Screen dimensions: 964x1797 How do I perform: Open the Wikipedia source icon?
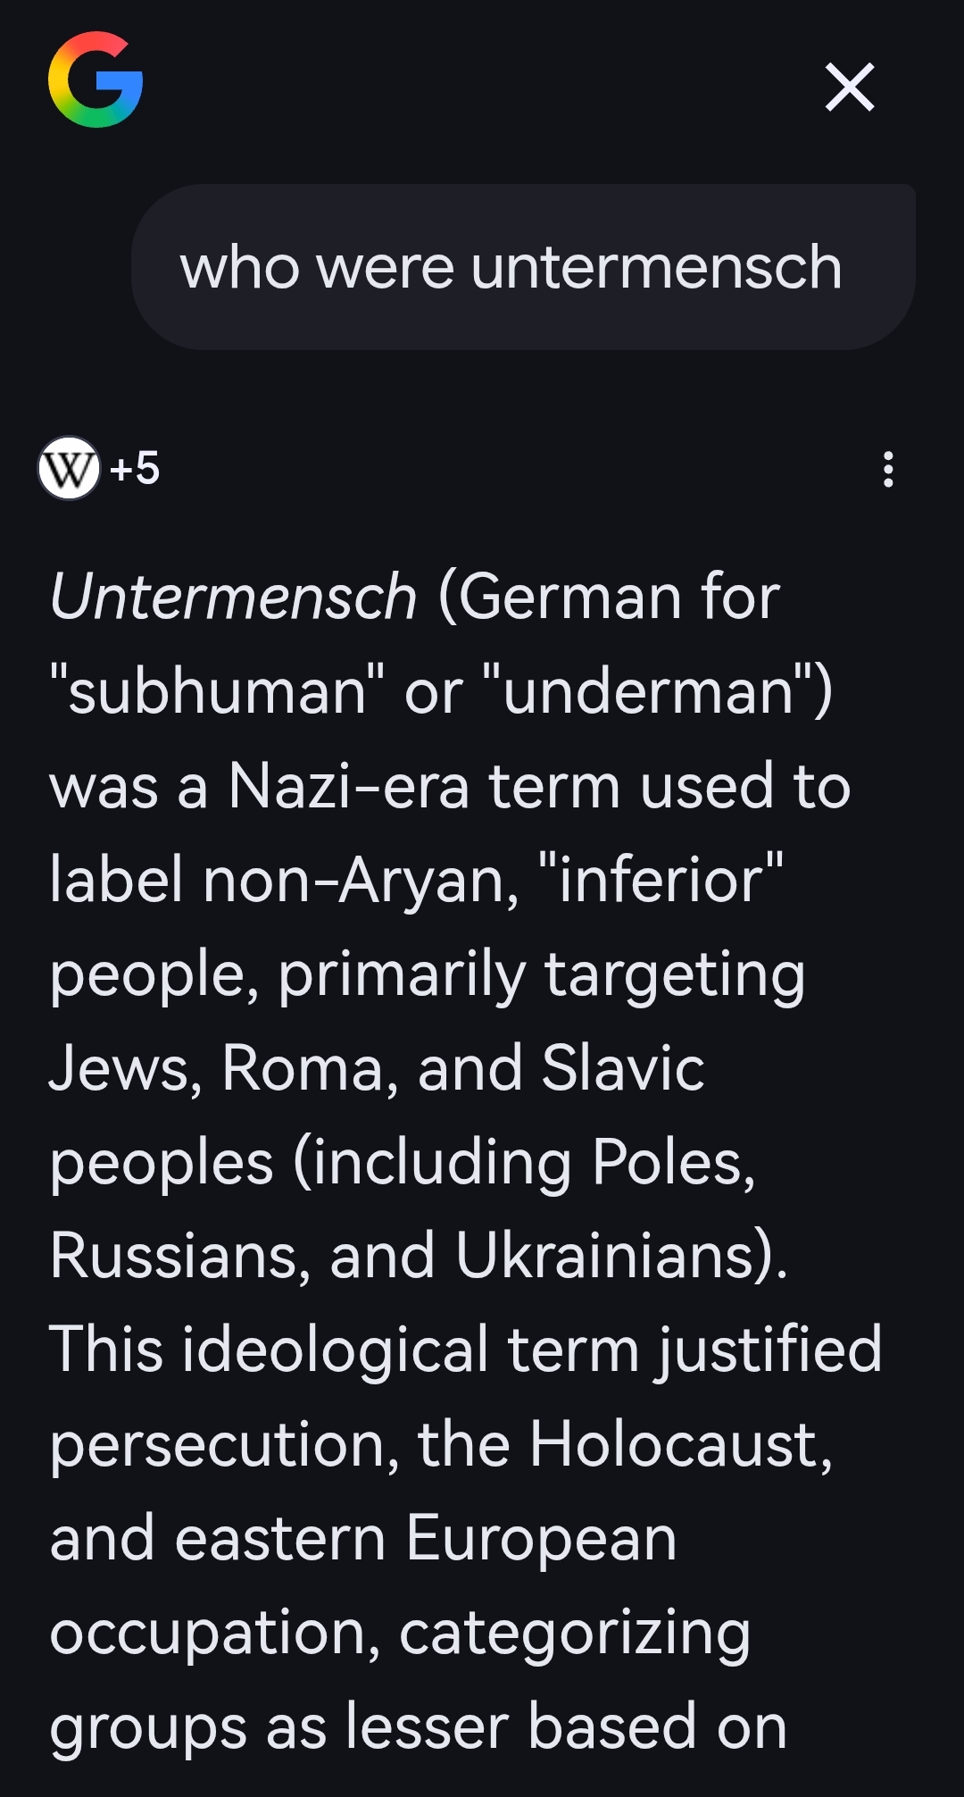point(69,468)
